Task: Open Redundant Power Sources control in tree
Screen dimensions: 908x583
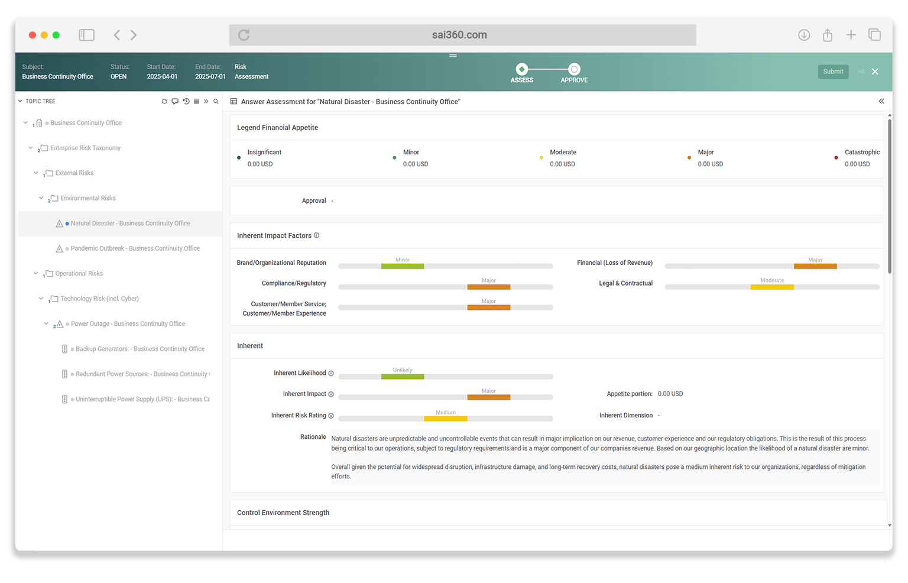Action: pyautogui.click(x=141, y=374)
